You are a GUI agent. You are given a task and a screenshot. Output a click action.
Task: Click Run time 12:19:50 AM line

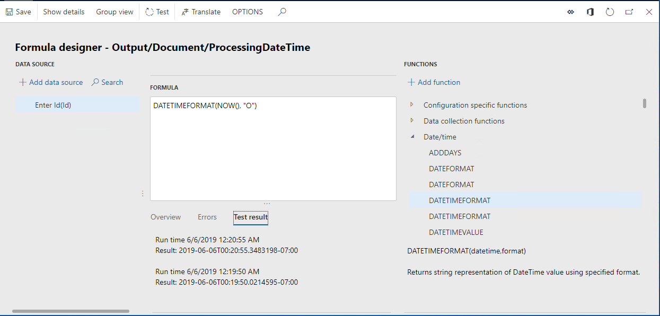[x=207, y=271]
